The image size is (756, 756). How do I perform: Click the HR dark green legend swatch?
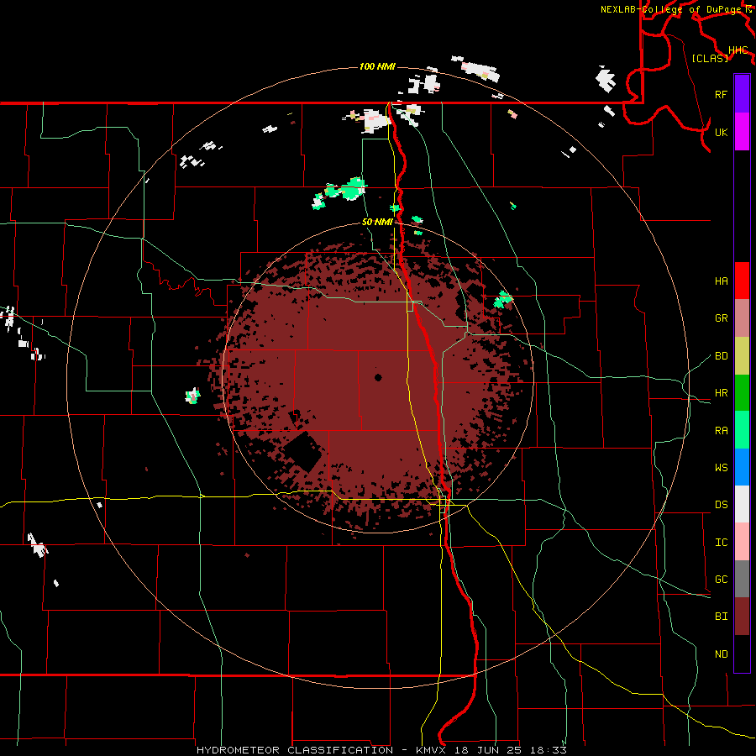(x=742, y=393)
